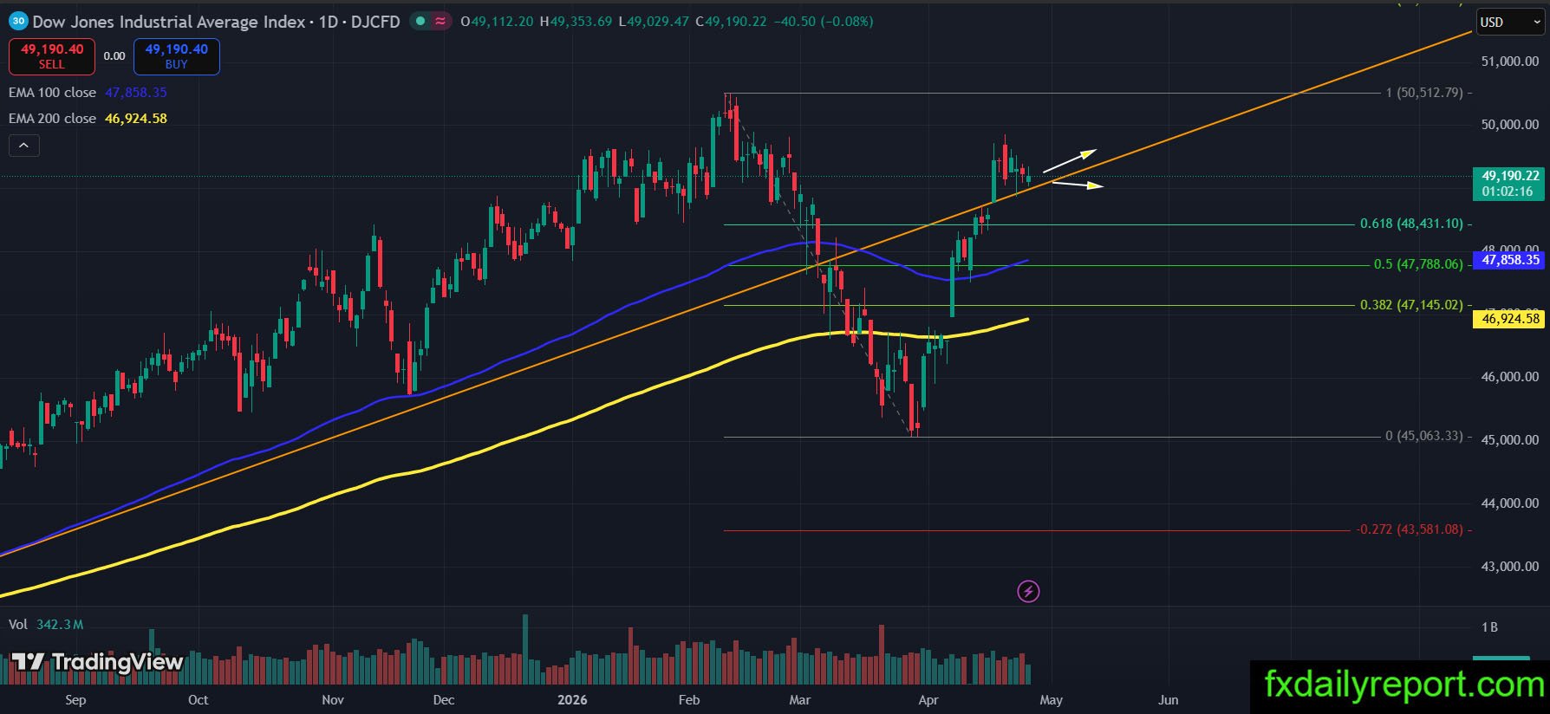Collapse the indicator legend with the chevron
The image size is (1550, 714).
pos(24,146)
